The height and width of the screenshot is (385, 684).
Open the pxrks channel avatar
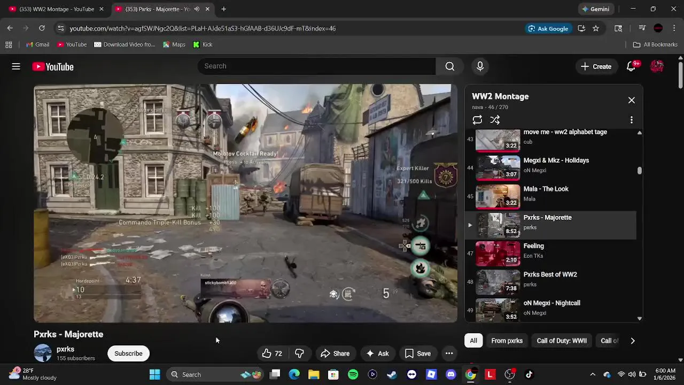(43, 353)
